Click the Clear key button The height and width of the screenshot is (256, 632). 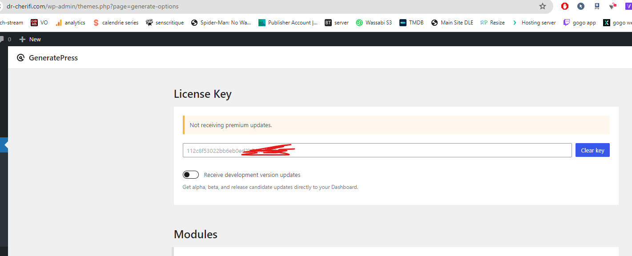[592, 150]
